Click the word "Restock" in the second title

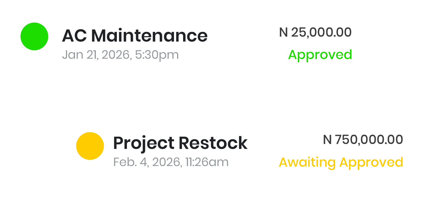pyautogui.click(x=213, y=143)
